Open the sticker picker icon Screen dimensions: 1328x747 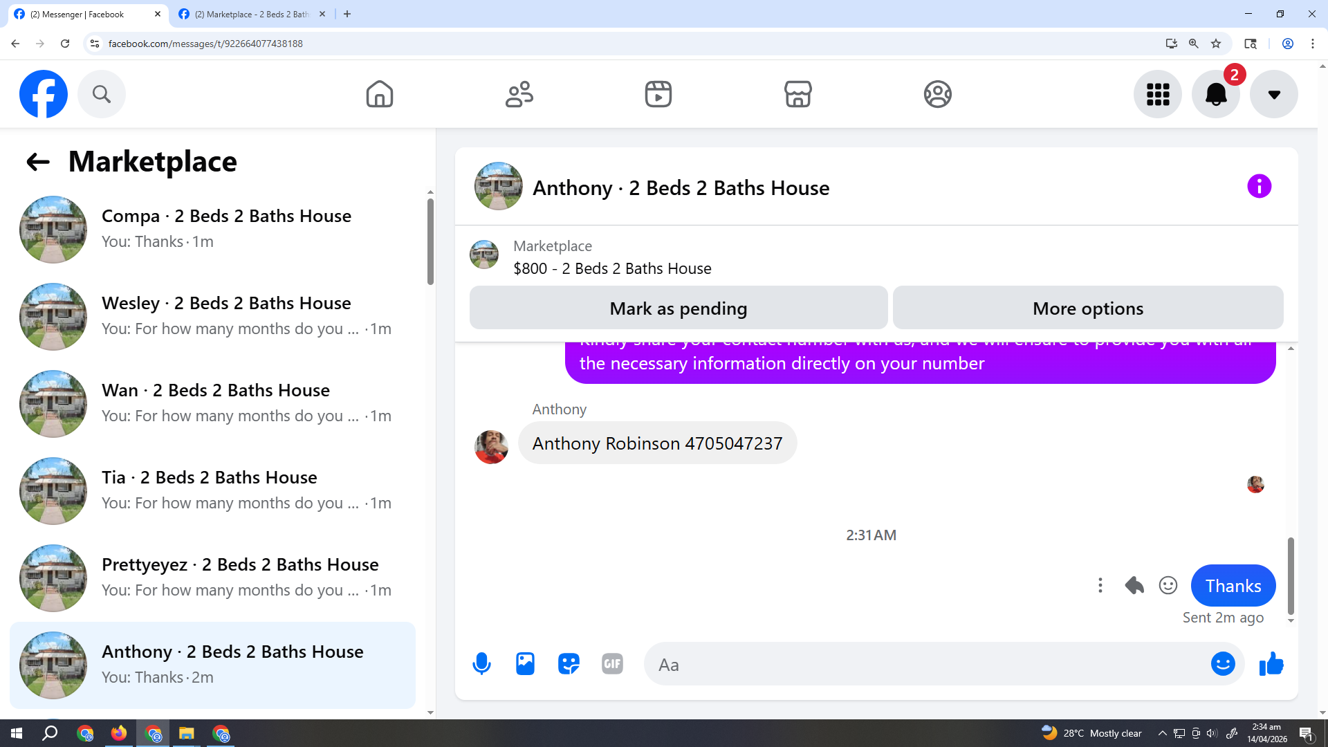click(569, 664)
